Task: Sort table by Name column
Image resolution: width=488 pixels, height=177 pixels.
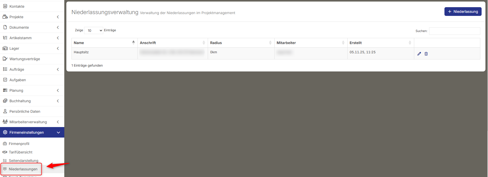Action: [x=105, y=43]
